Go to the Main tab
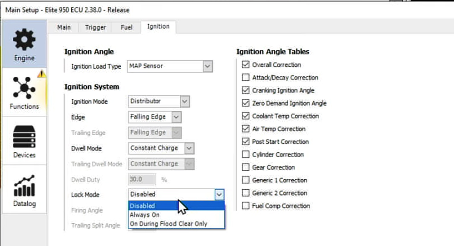Image resolution: width=454 pixels, height=246 pixels. [x=64, y=28]
